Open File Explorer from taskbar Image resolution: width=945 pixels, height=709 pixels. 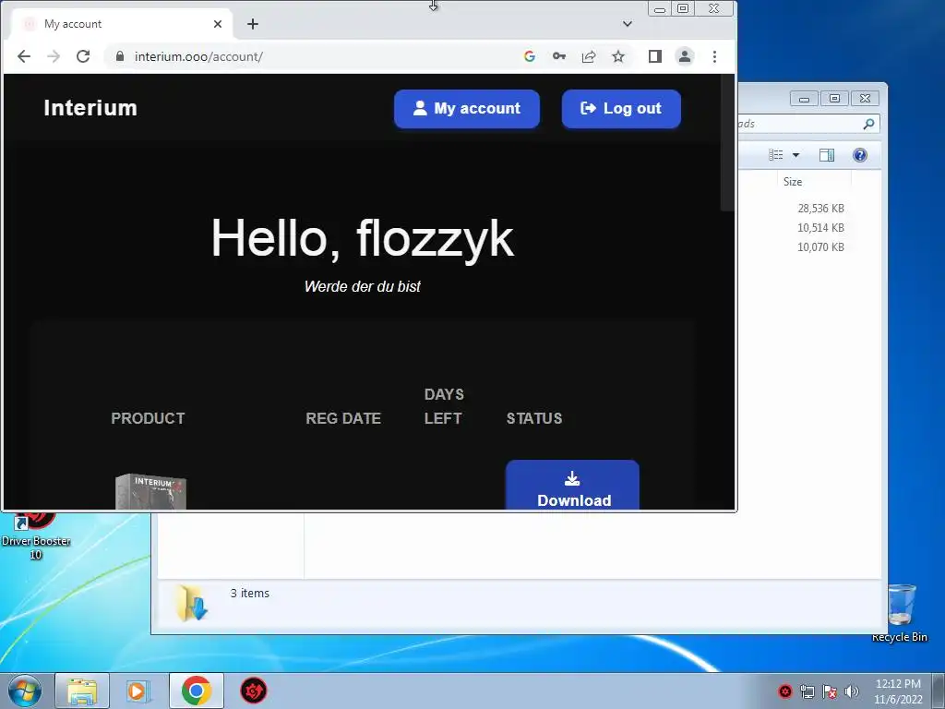82,691
